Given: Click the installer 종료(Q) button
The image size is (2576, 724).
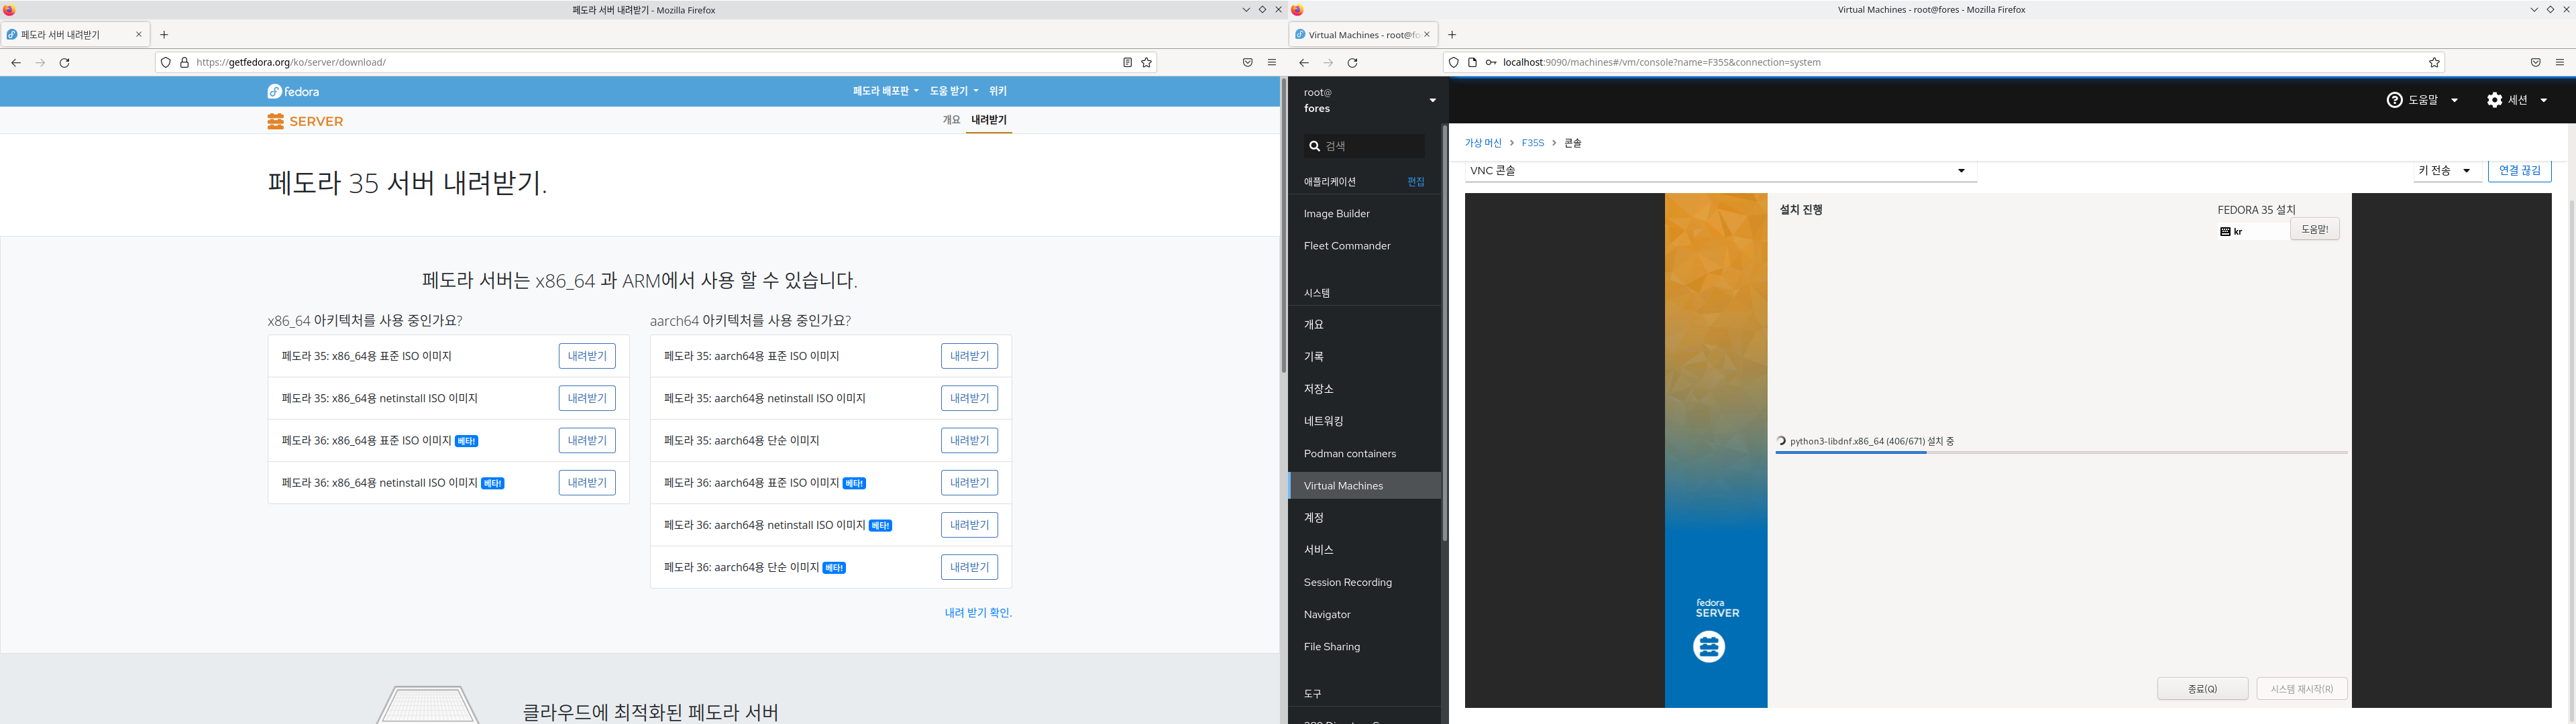Looking at the screenshot, I should (x=2203, y=689).
